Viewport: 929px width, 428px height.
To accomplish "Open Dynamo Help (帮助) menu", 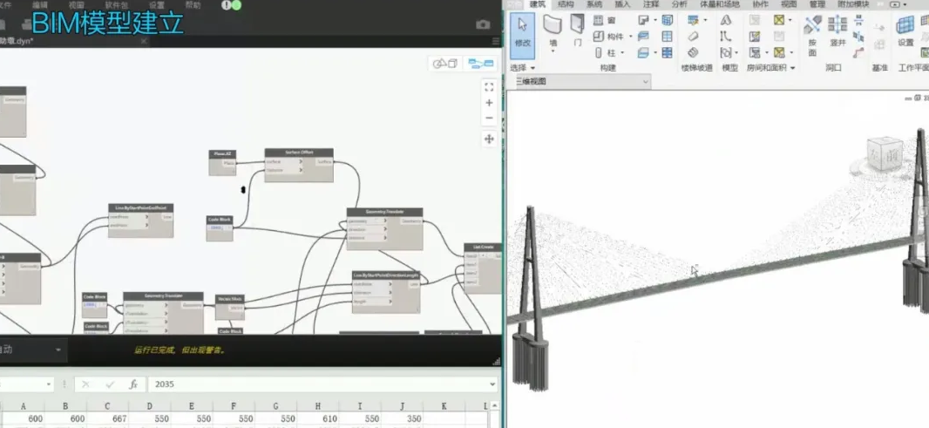I will pyautogui.click(x=193, y=4).
